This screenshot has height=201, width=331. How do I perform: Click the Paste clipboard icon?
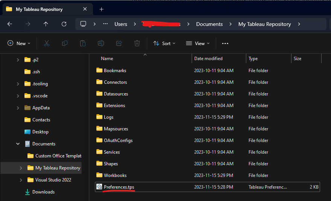pos(83,44)
